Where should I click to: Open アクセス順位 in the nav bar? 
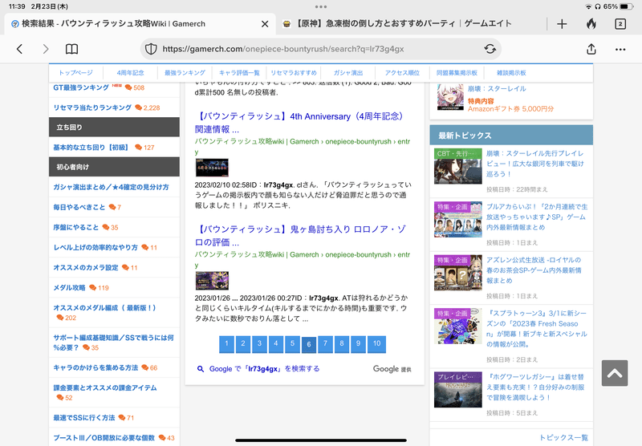click(402, 73)
